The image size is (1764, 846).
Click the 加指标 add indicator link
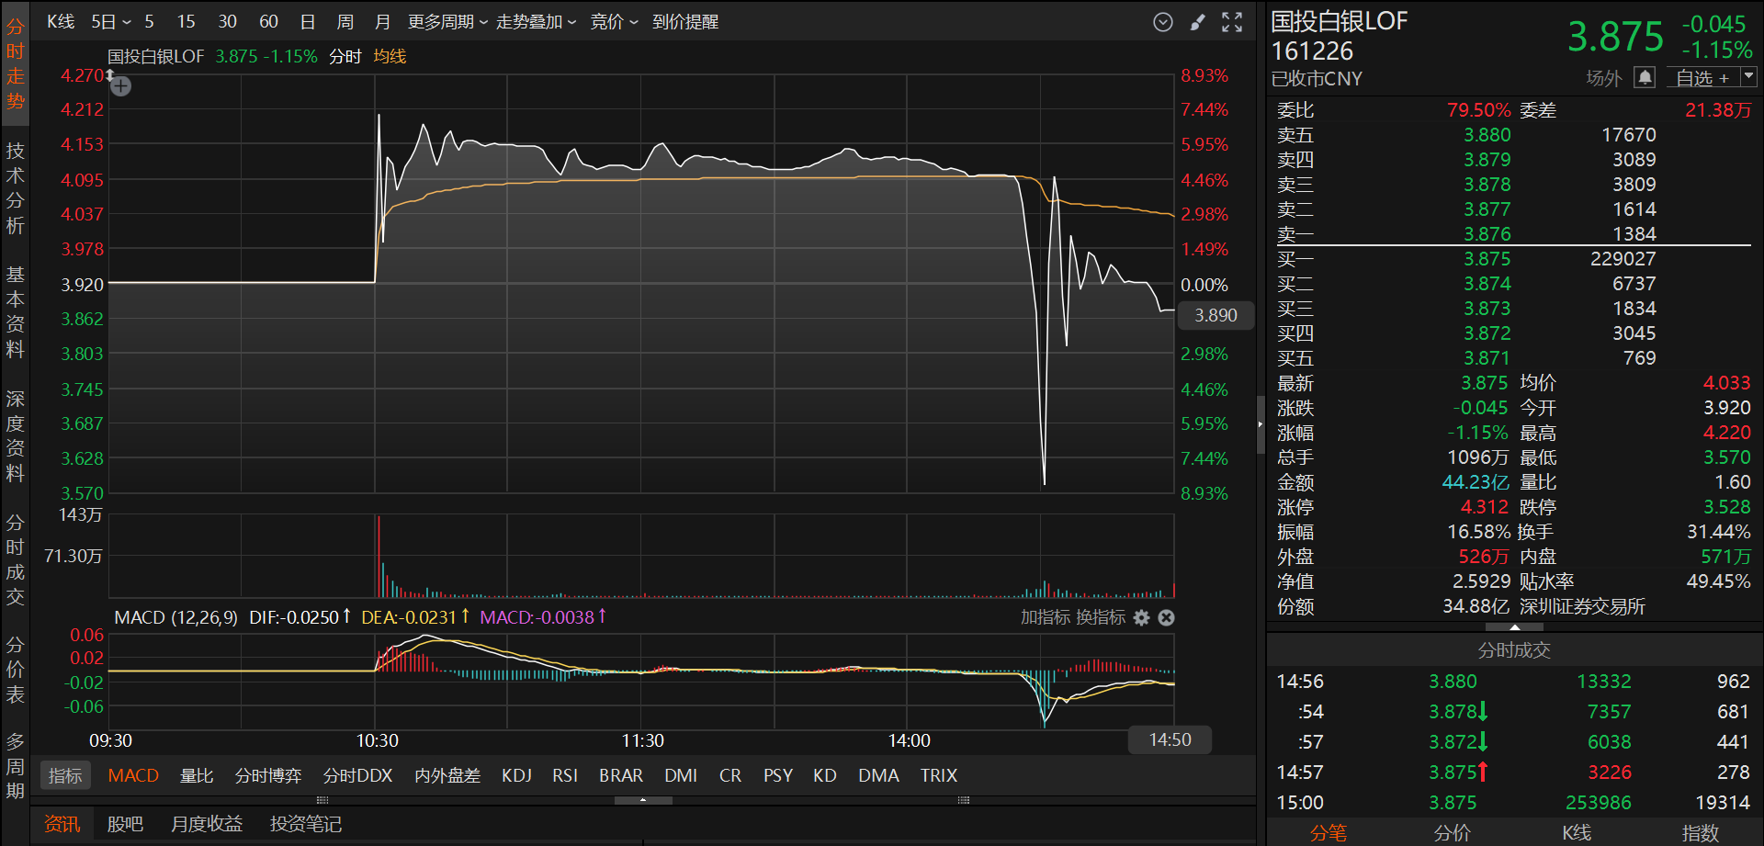[x=1046, y=617]
